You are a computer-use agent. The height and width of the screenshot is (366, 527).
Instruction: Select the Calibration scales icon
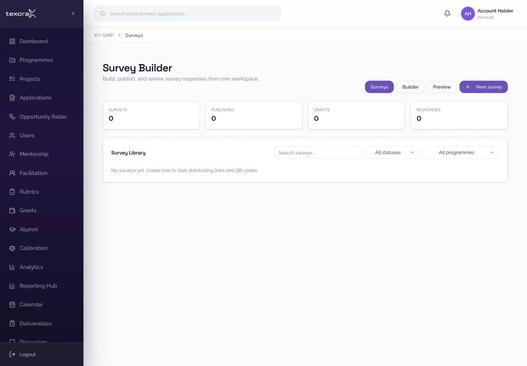[x=12, y=248]
